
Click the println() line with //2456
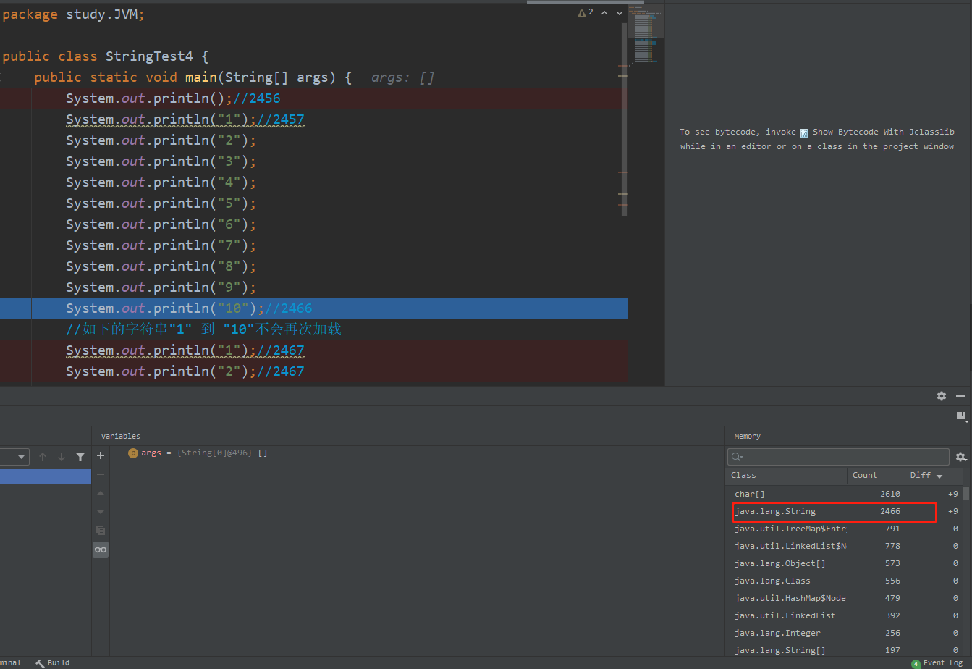tap(173, 98)
